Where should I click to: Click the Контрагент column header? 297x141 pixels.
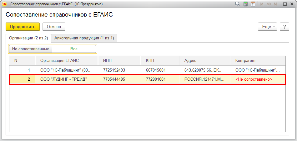click(258, 61)
